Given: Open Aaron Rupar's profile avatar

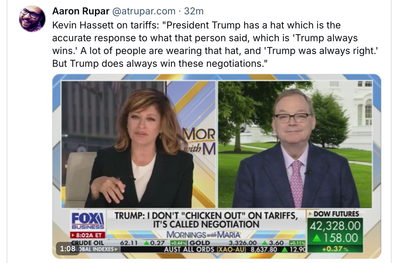Looking at the screenshot, I should pos(32,19).
